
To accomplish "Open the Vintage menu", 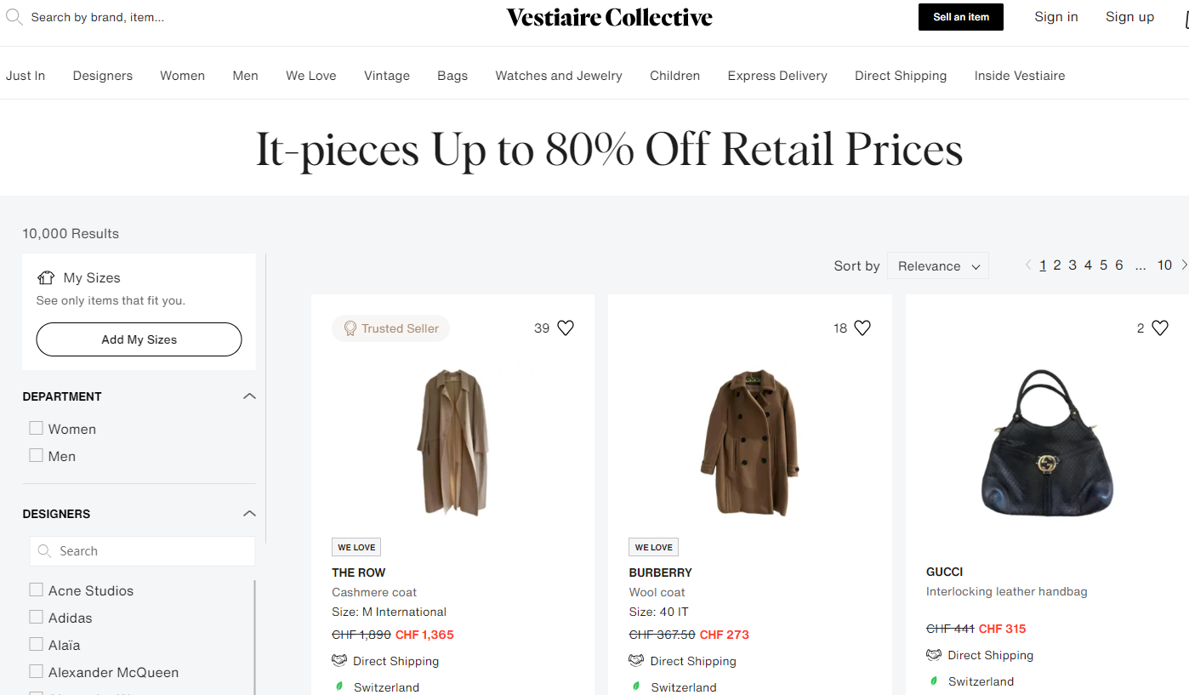I will coord(387,76).
